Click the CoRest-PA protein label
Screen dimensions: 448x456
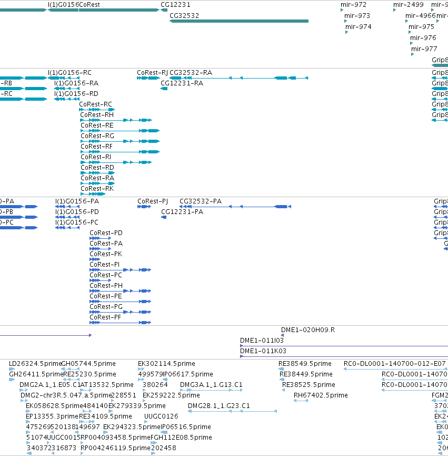106,244
